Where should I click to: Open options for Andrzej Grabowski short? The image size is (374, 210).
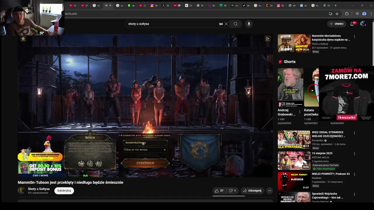299,112
